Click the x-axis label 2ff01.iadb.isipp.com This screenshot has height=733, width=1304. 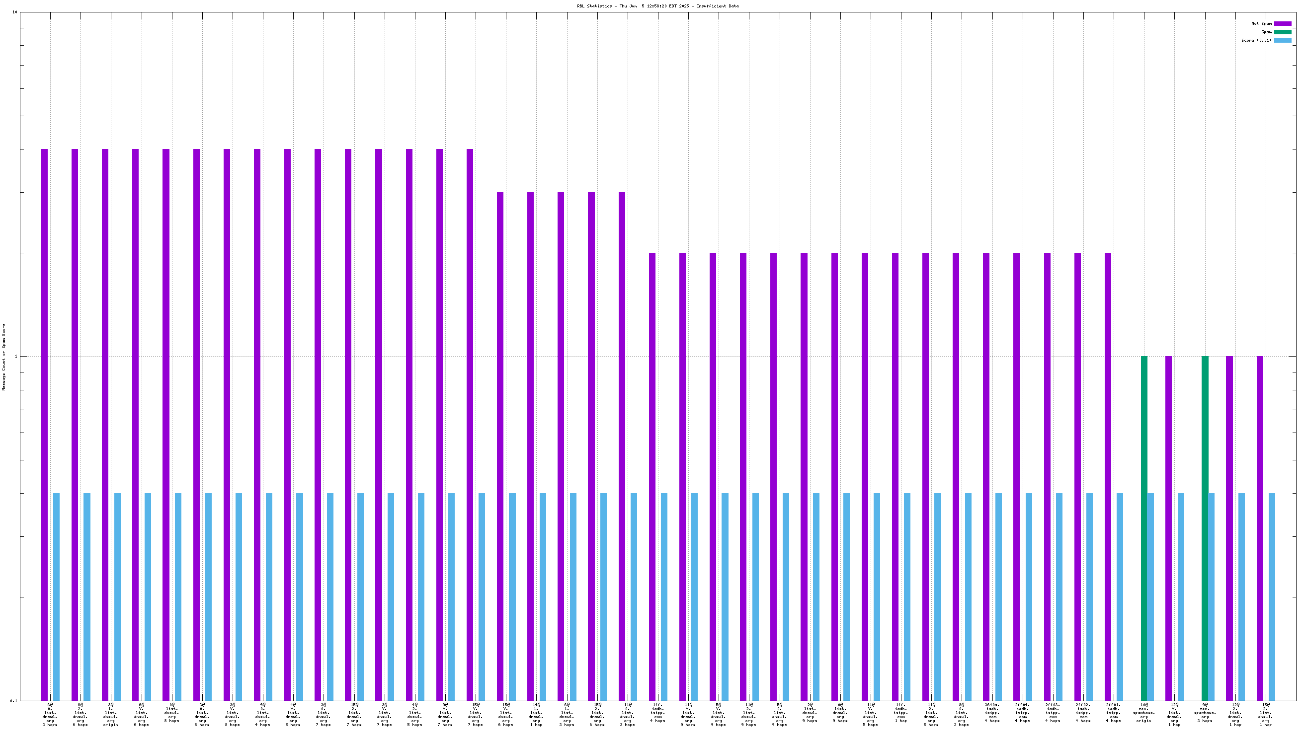tap(1113, 713)
